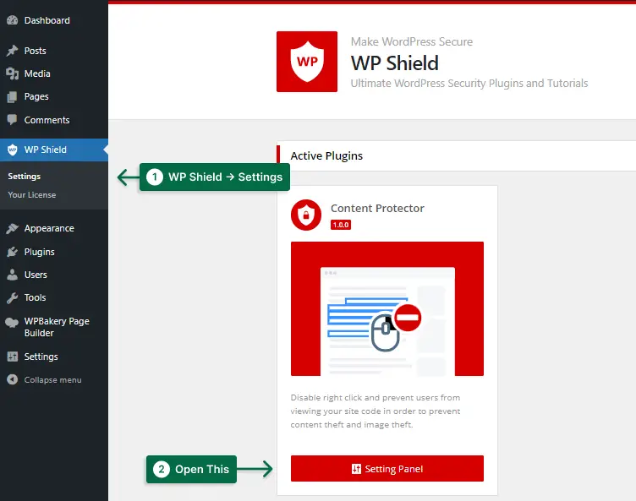Image resolution: width=636 pixels, height=501 pixels.
Task: Click Ultimate WordPress Security Plugins and Tutorials text
Action: [x=469, y=83]
